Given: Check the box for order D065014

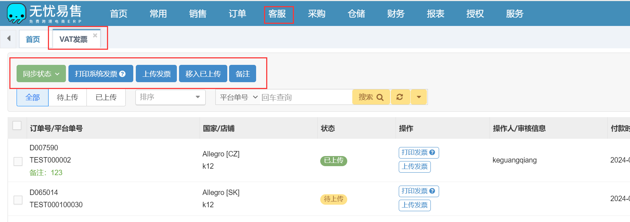Looking at the screenshot, I should pyautogui.click(x=18, y=200).
